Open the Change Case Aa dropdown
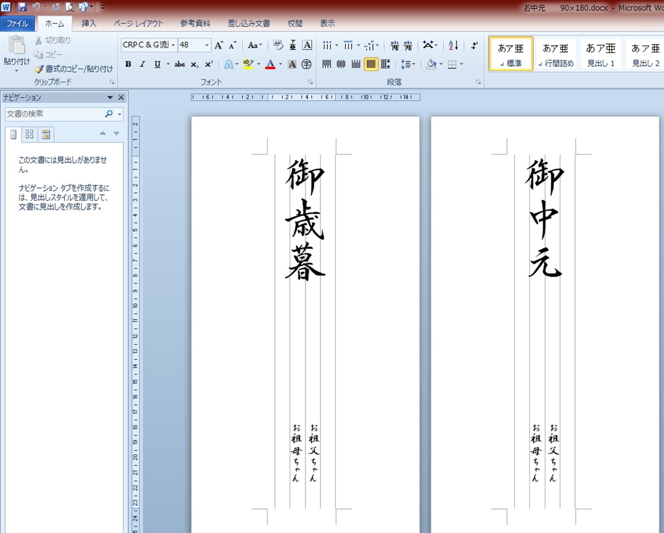This screenshot has height=533, width=664. click(x=255, y=45)
